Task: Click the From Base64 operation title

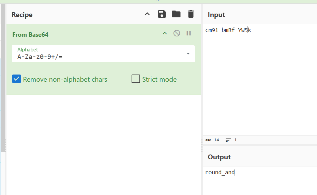Action: (x=30, y=35)
